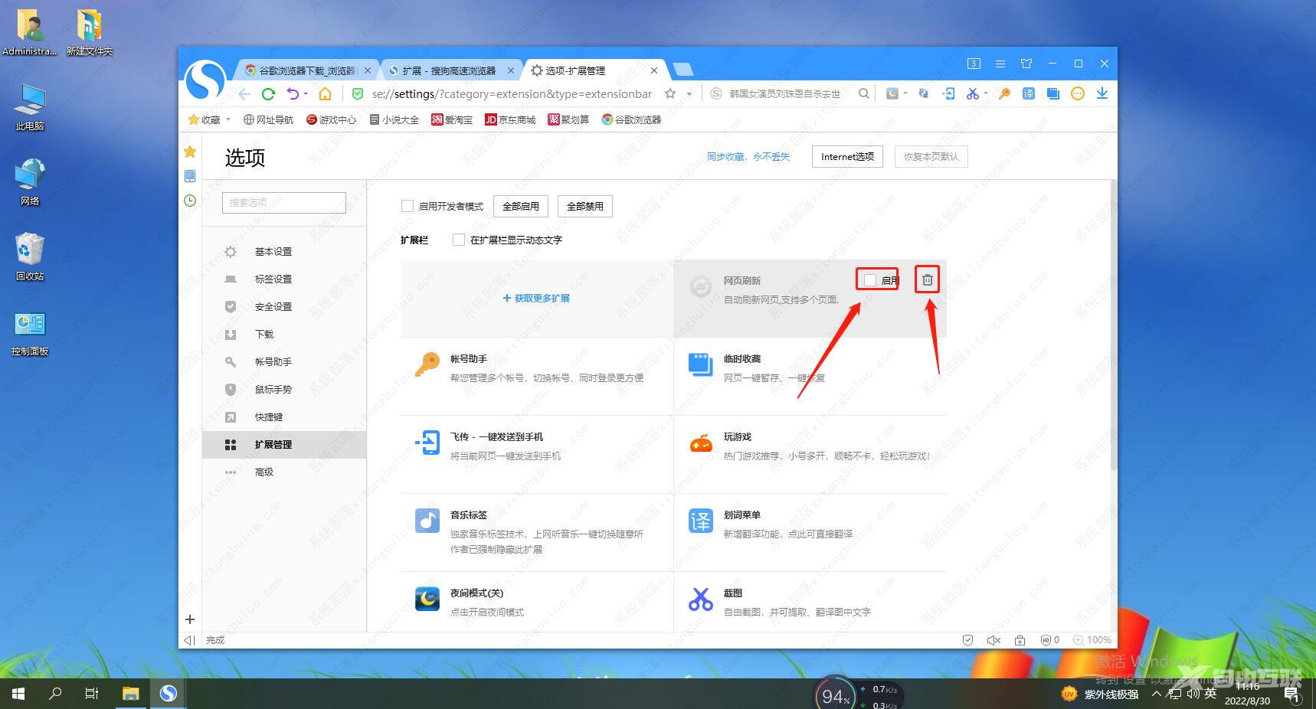This screenshot has height=709, width=1316.
Task: Bookmark page with star icon in address bar
Action: coord(670,93)
